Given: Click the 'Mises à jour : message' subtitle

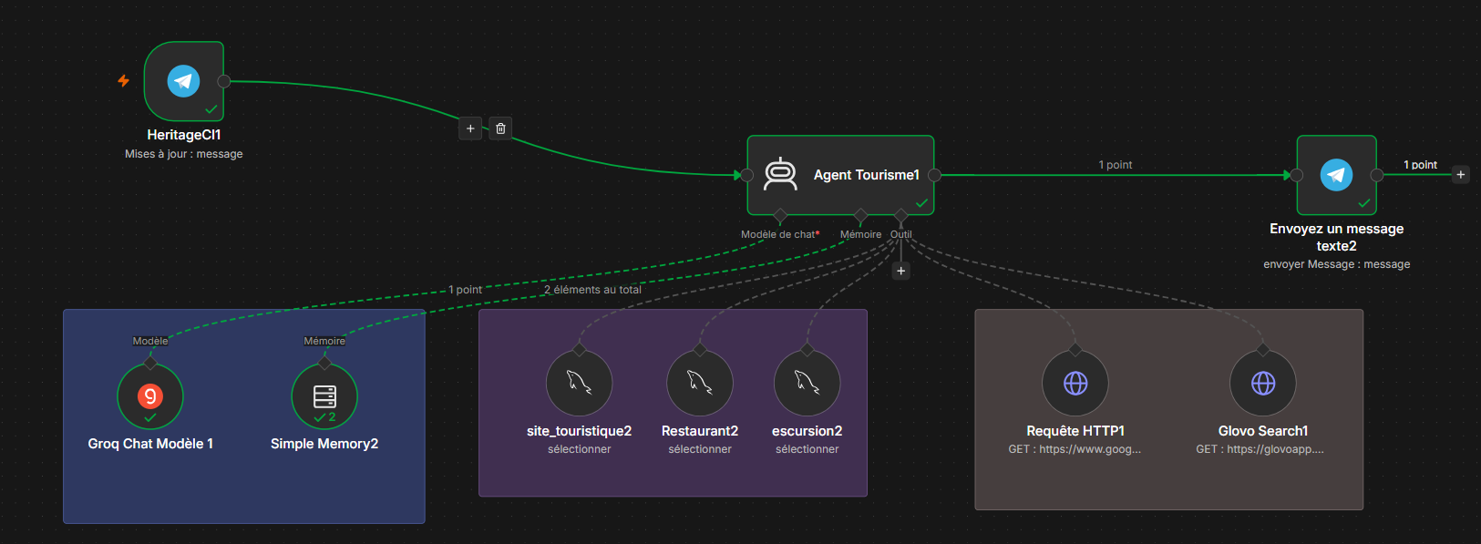Looking at the screenshot, I should 184,154.
